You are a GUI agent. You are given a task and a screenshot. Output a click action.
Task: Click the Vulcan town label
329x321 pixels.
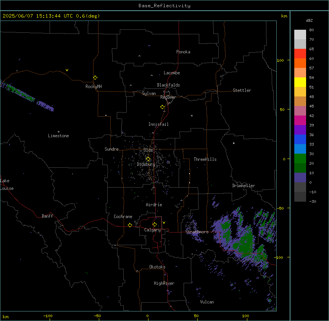[x=207, y=302]
